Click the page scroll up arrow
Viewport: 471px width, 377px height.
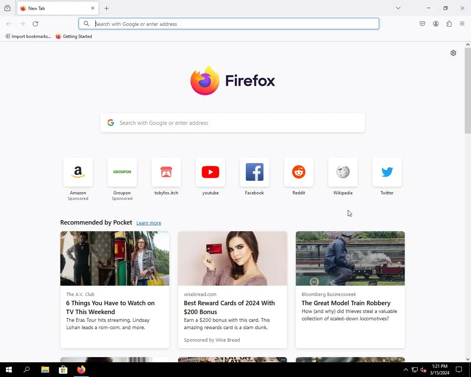point(468,45)
